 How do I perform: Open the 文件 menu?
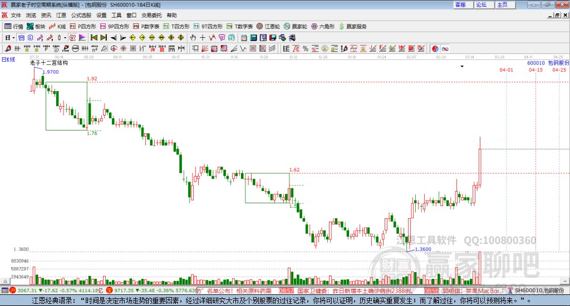point(16,15)
